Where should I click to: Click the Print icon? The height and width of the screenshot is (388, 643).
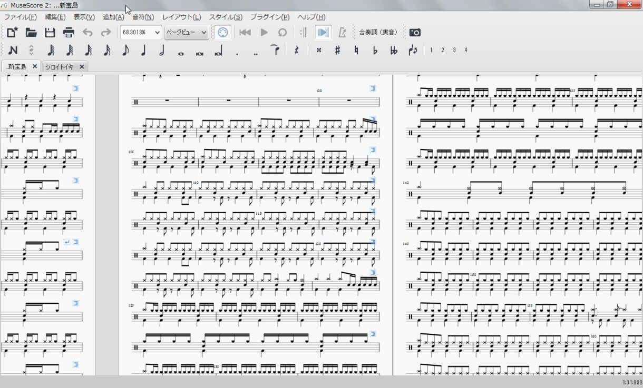(x=69, y=33)
